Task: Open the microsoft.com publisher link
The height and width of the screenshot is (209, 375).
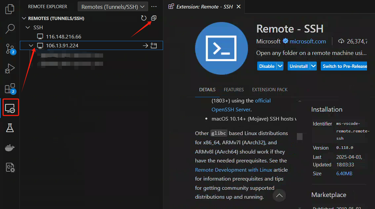Action: pyautogui.click(x=308, y=41)
